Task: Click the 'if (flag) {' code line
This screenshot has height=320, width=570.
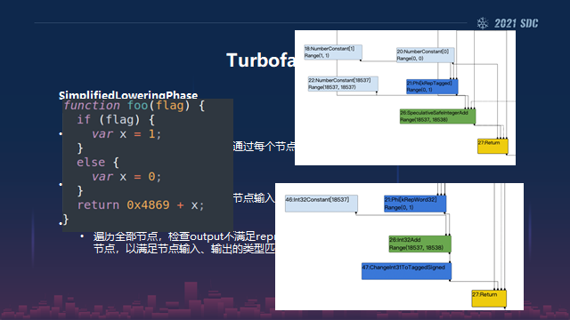Action: click(x=116, y=120)
